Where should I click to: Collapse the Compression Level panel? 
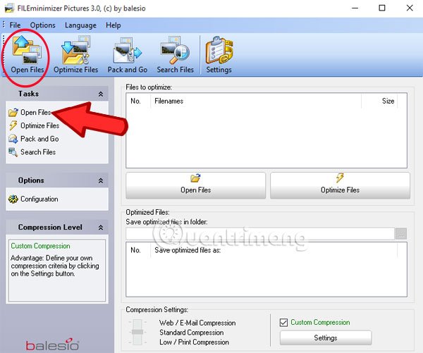click(x=101, y=228)
